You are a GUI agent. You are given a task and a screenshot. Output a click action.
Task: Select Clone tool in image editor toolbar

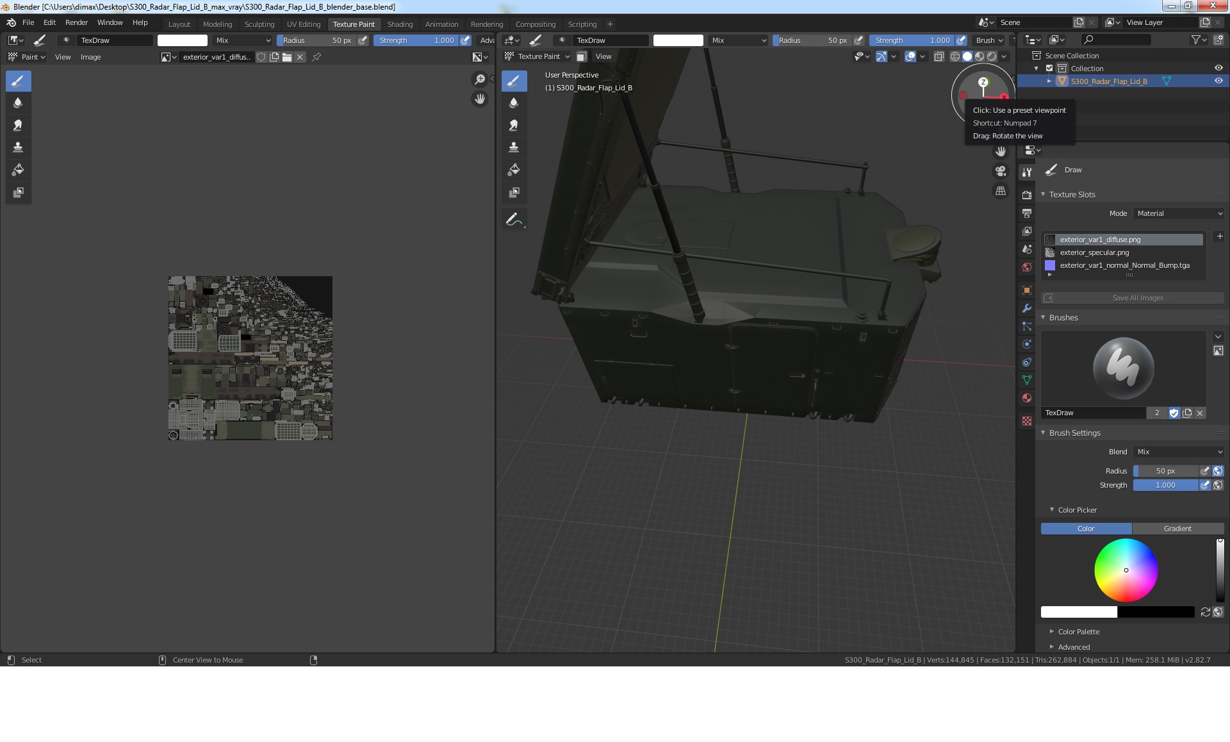(x=18, y=147)
